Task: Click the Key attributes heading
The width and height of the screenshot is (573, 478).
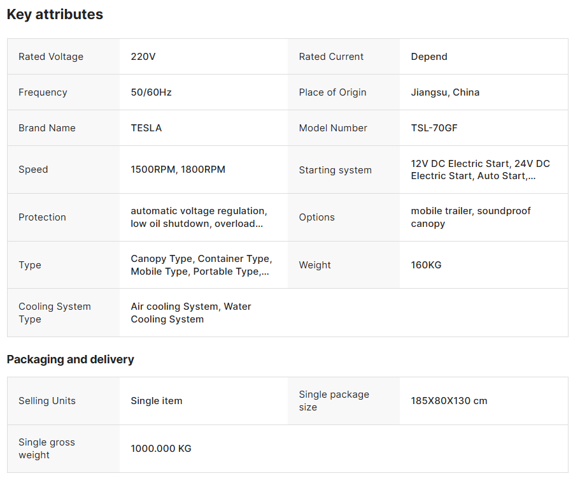Action: coord(55,15)
